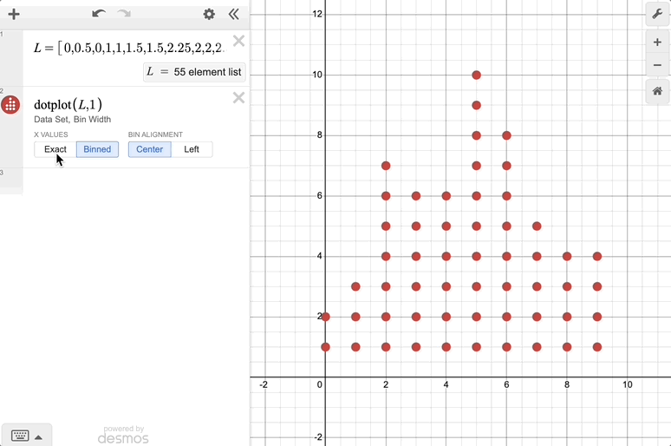Select Binned x values option
671x446 pixels.
pos(97,149)
